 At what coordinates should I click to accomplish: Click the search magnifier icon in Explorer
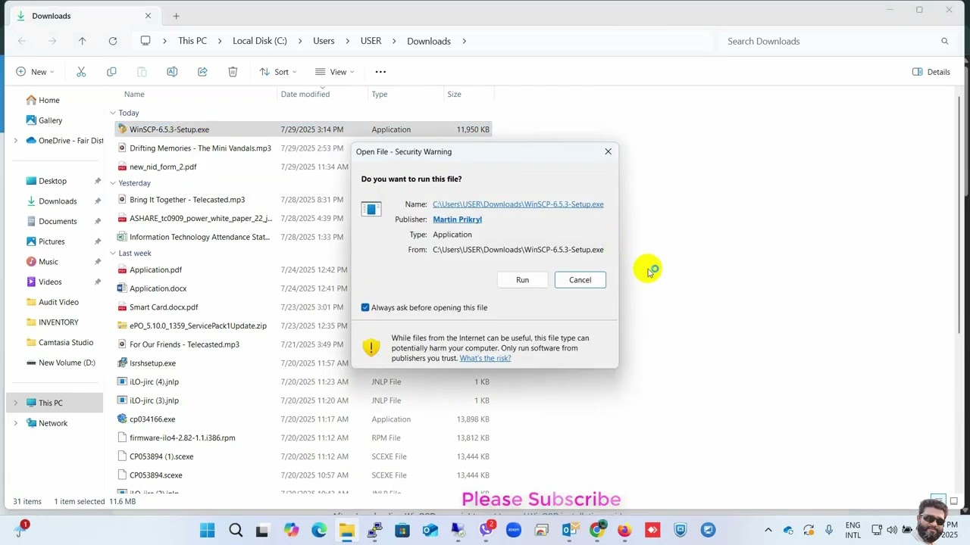pyautogui.click(x=944, y=41)
